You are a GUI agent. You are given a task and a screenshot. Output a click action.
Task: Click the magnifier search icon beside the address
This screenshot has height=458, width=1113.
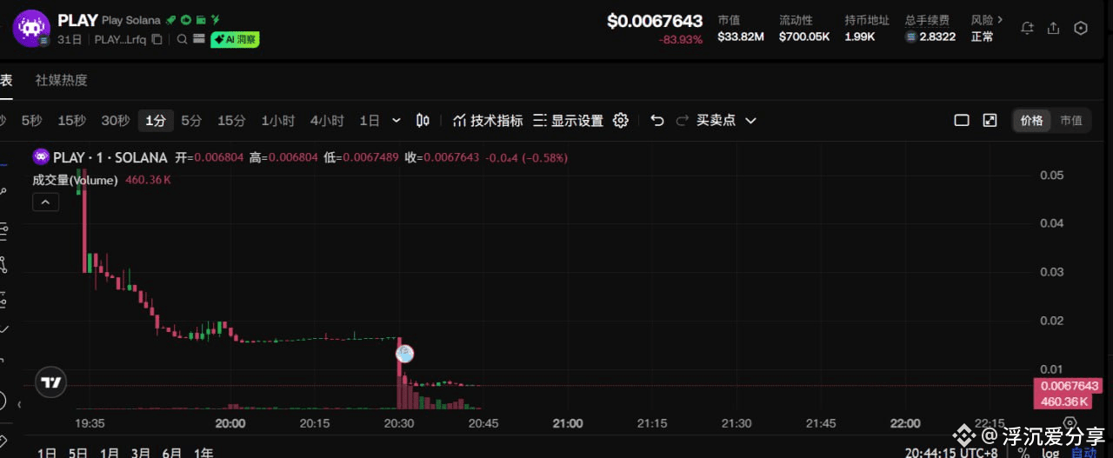[x=183, y=39]
